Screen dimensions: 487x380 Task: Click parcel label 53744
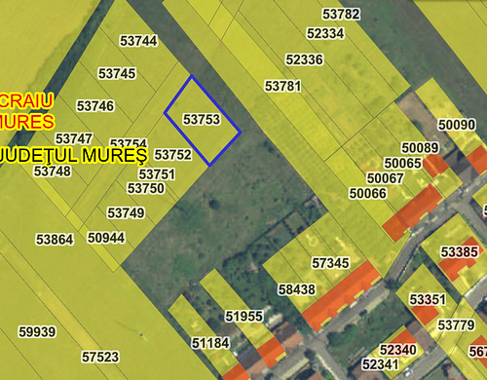pos(138,41)
